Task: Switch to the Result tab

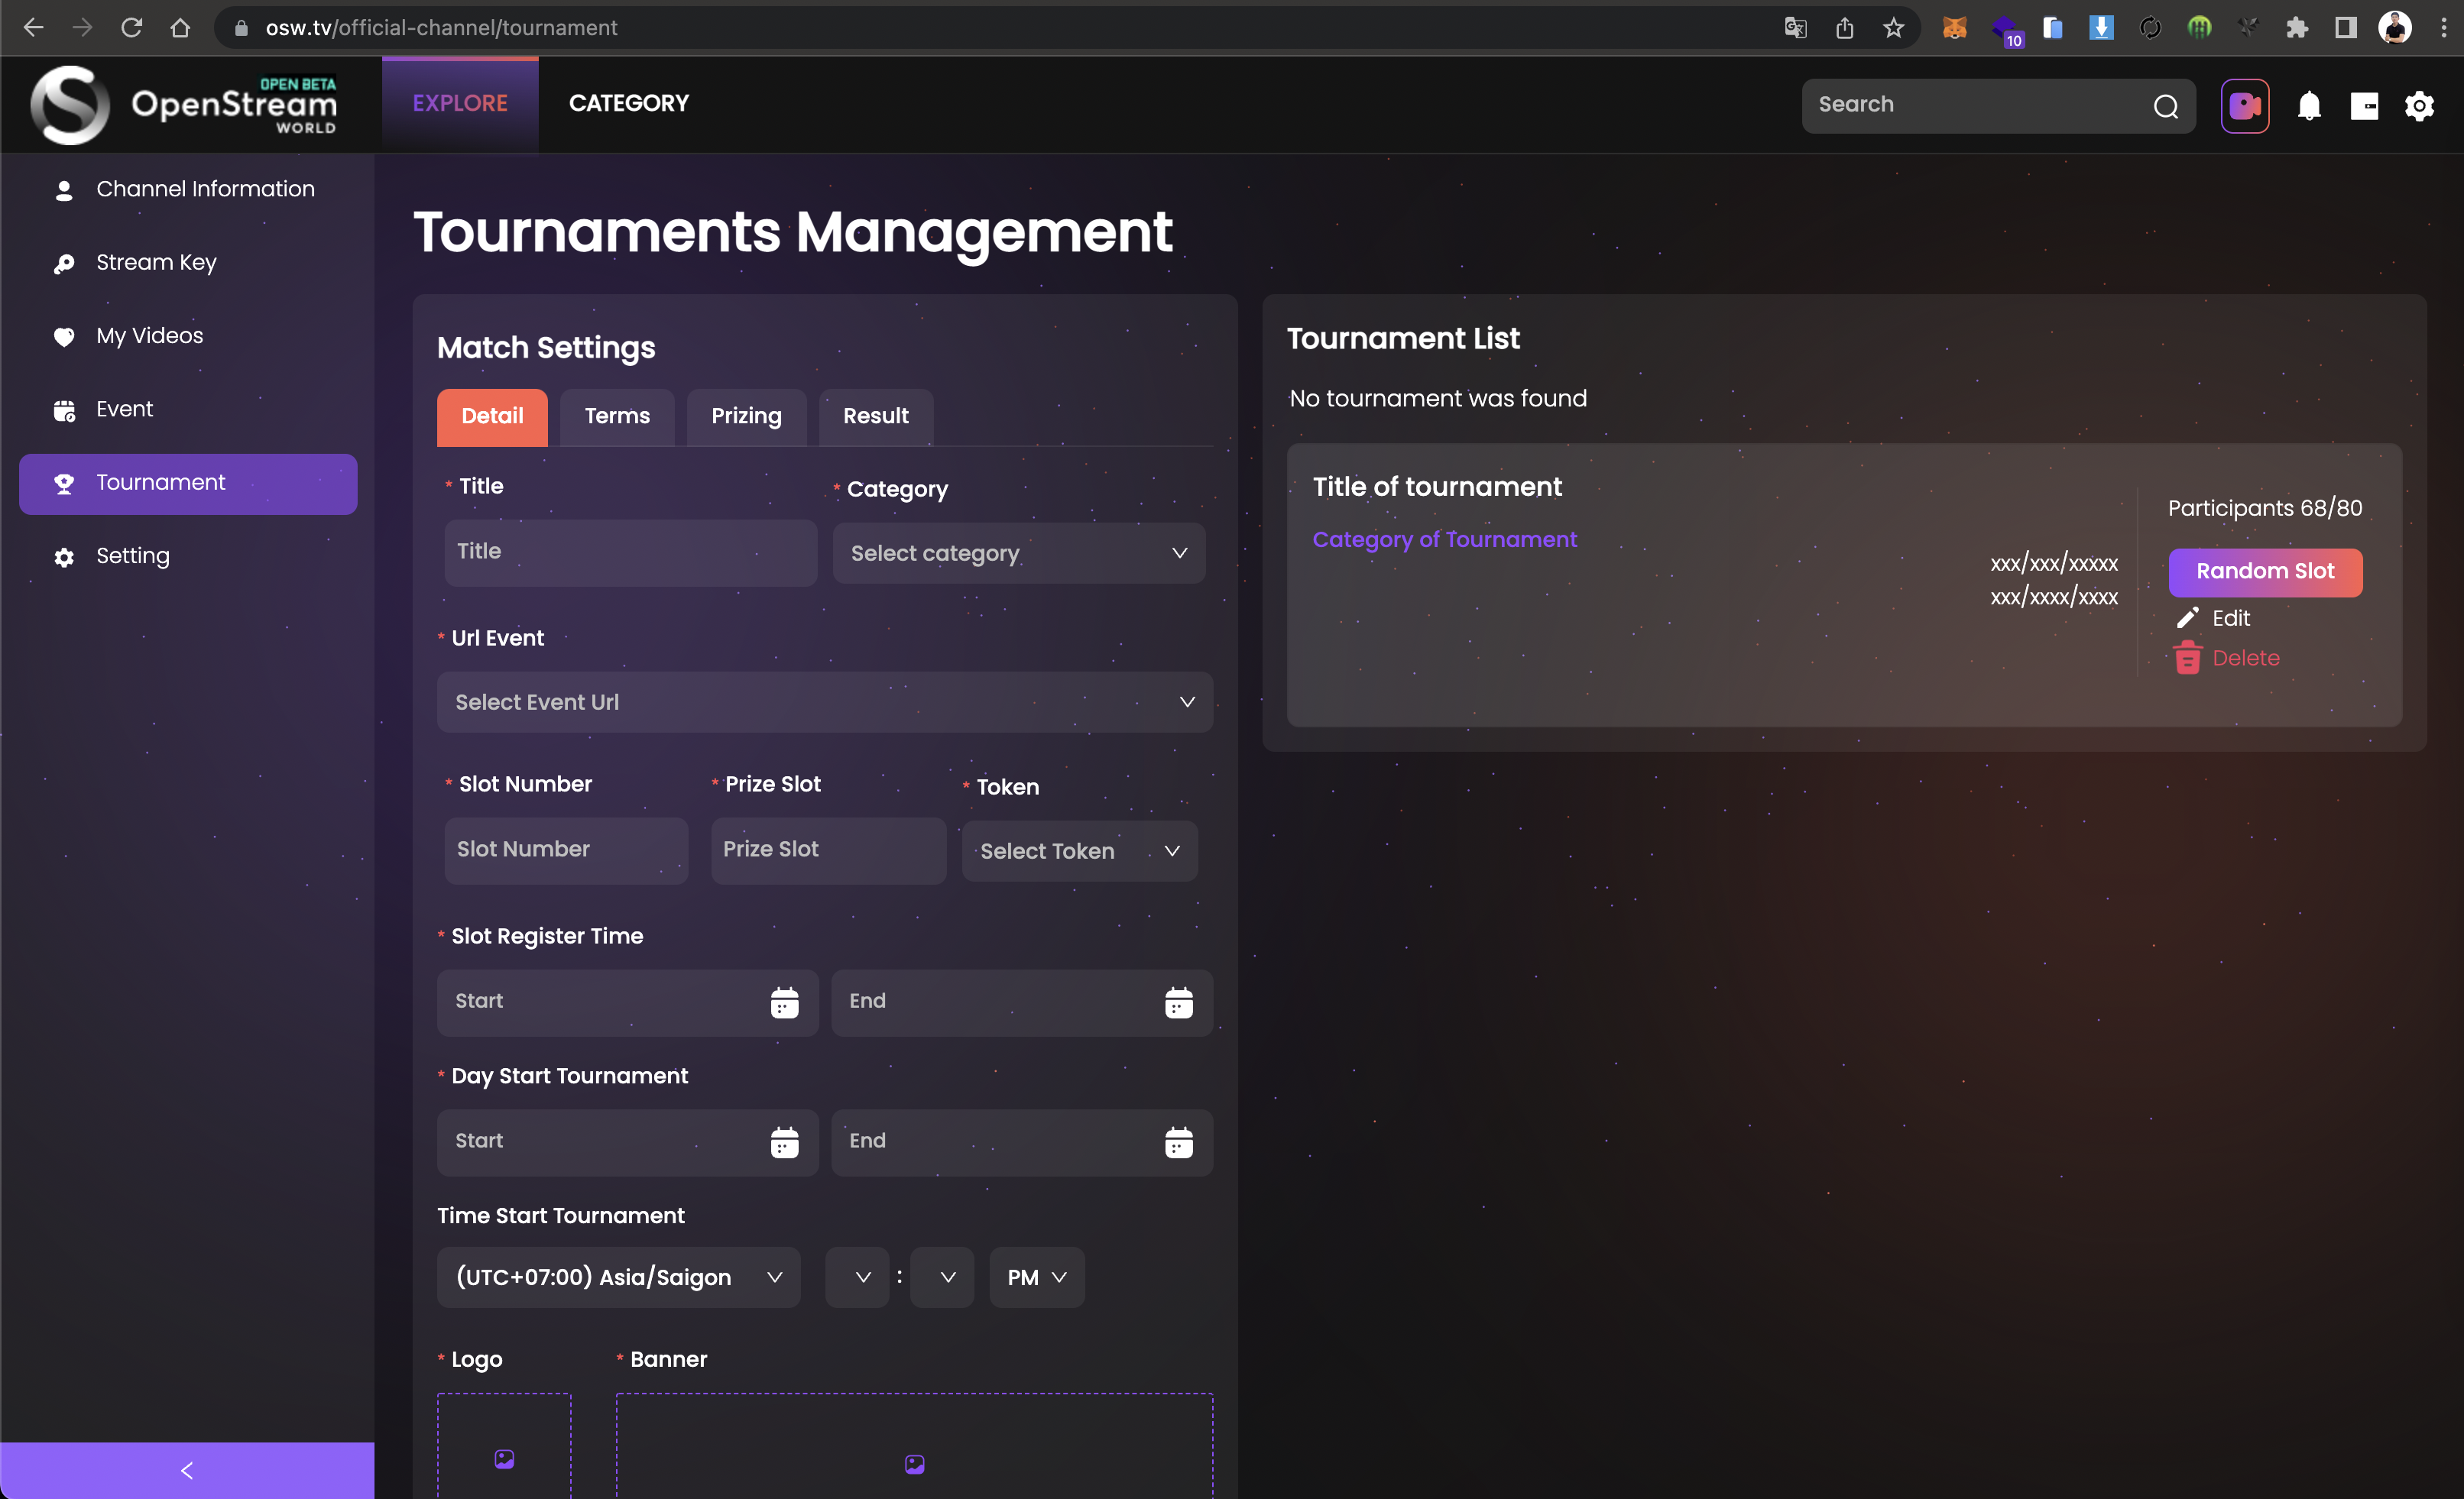Action: pyautogui.click(x=875, y=416)
